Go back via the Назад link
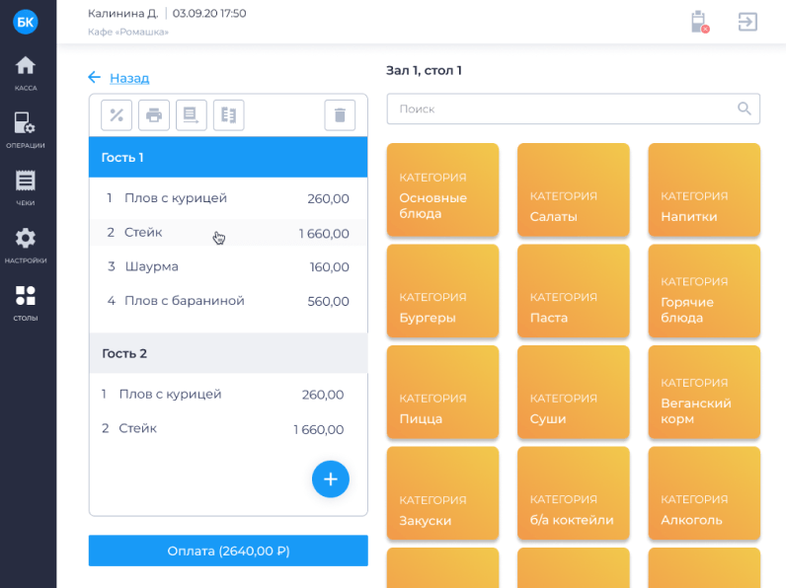Image resolution: width=786 pixels, height=588 pixels. (x=129, y=78)
